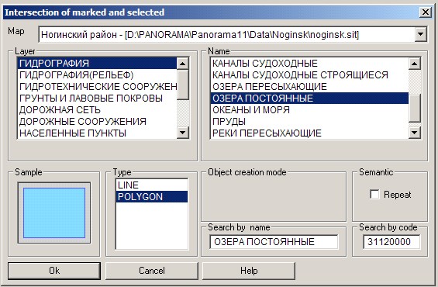Click the Layer list down arrow
This screenshot has height=287, width=438.
(x=183, y=132)
